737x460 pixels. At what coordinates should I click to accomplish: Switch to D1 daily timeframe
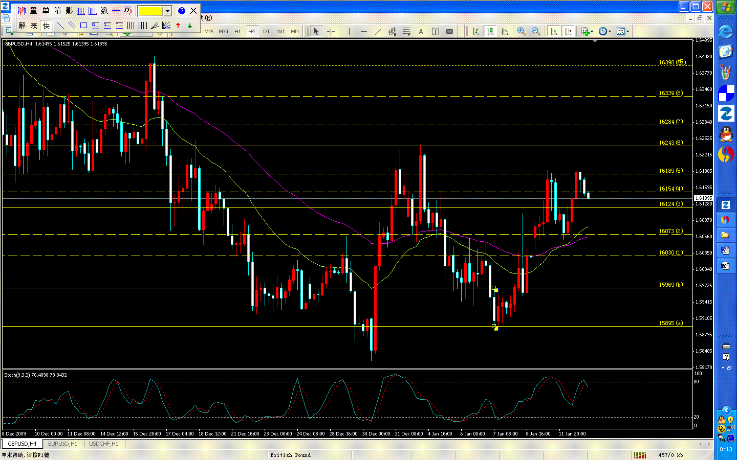pyautogui.click(x=266, y=32)
